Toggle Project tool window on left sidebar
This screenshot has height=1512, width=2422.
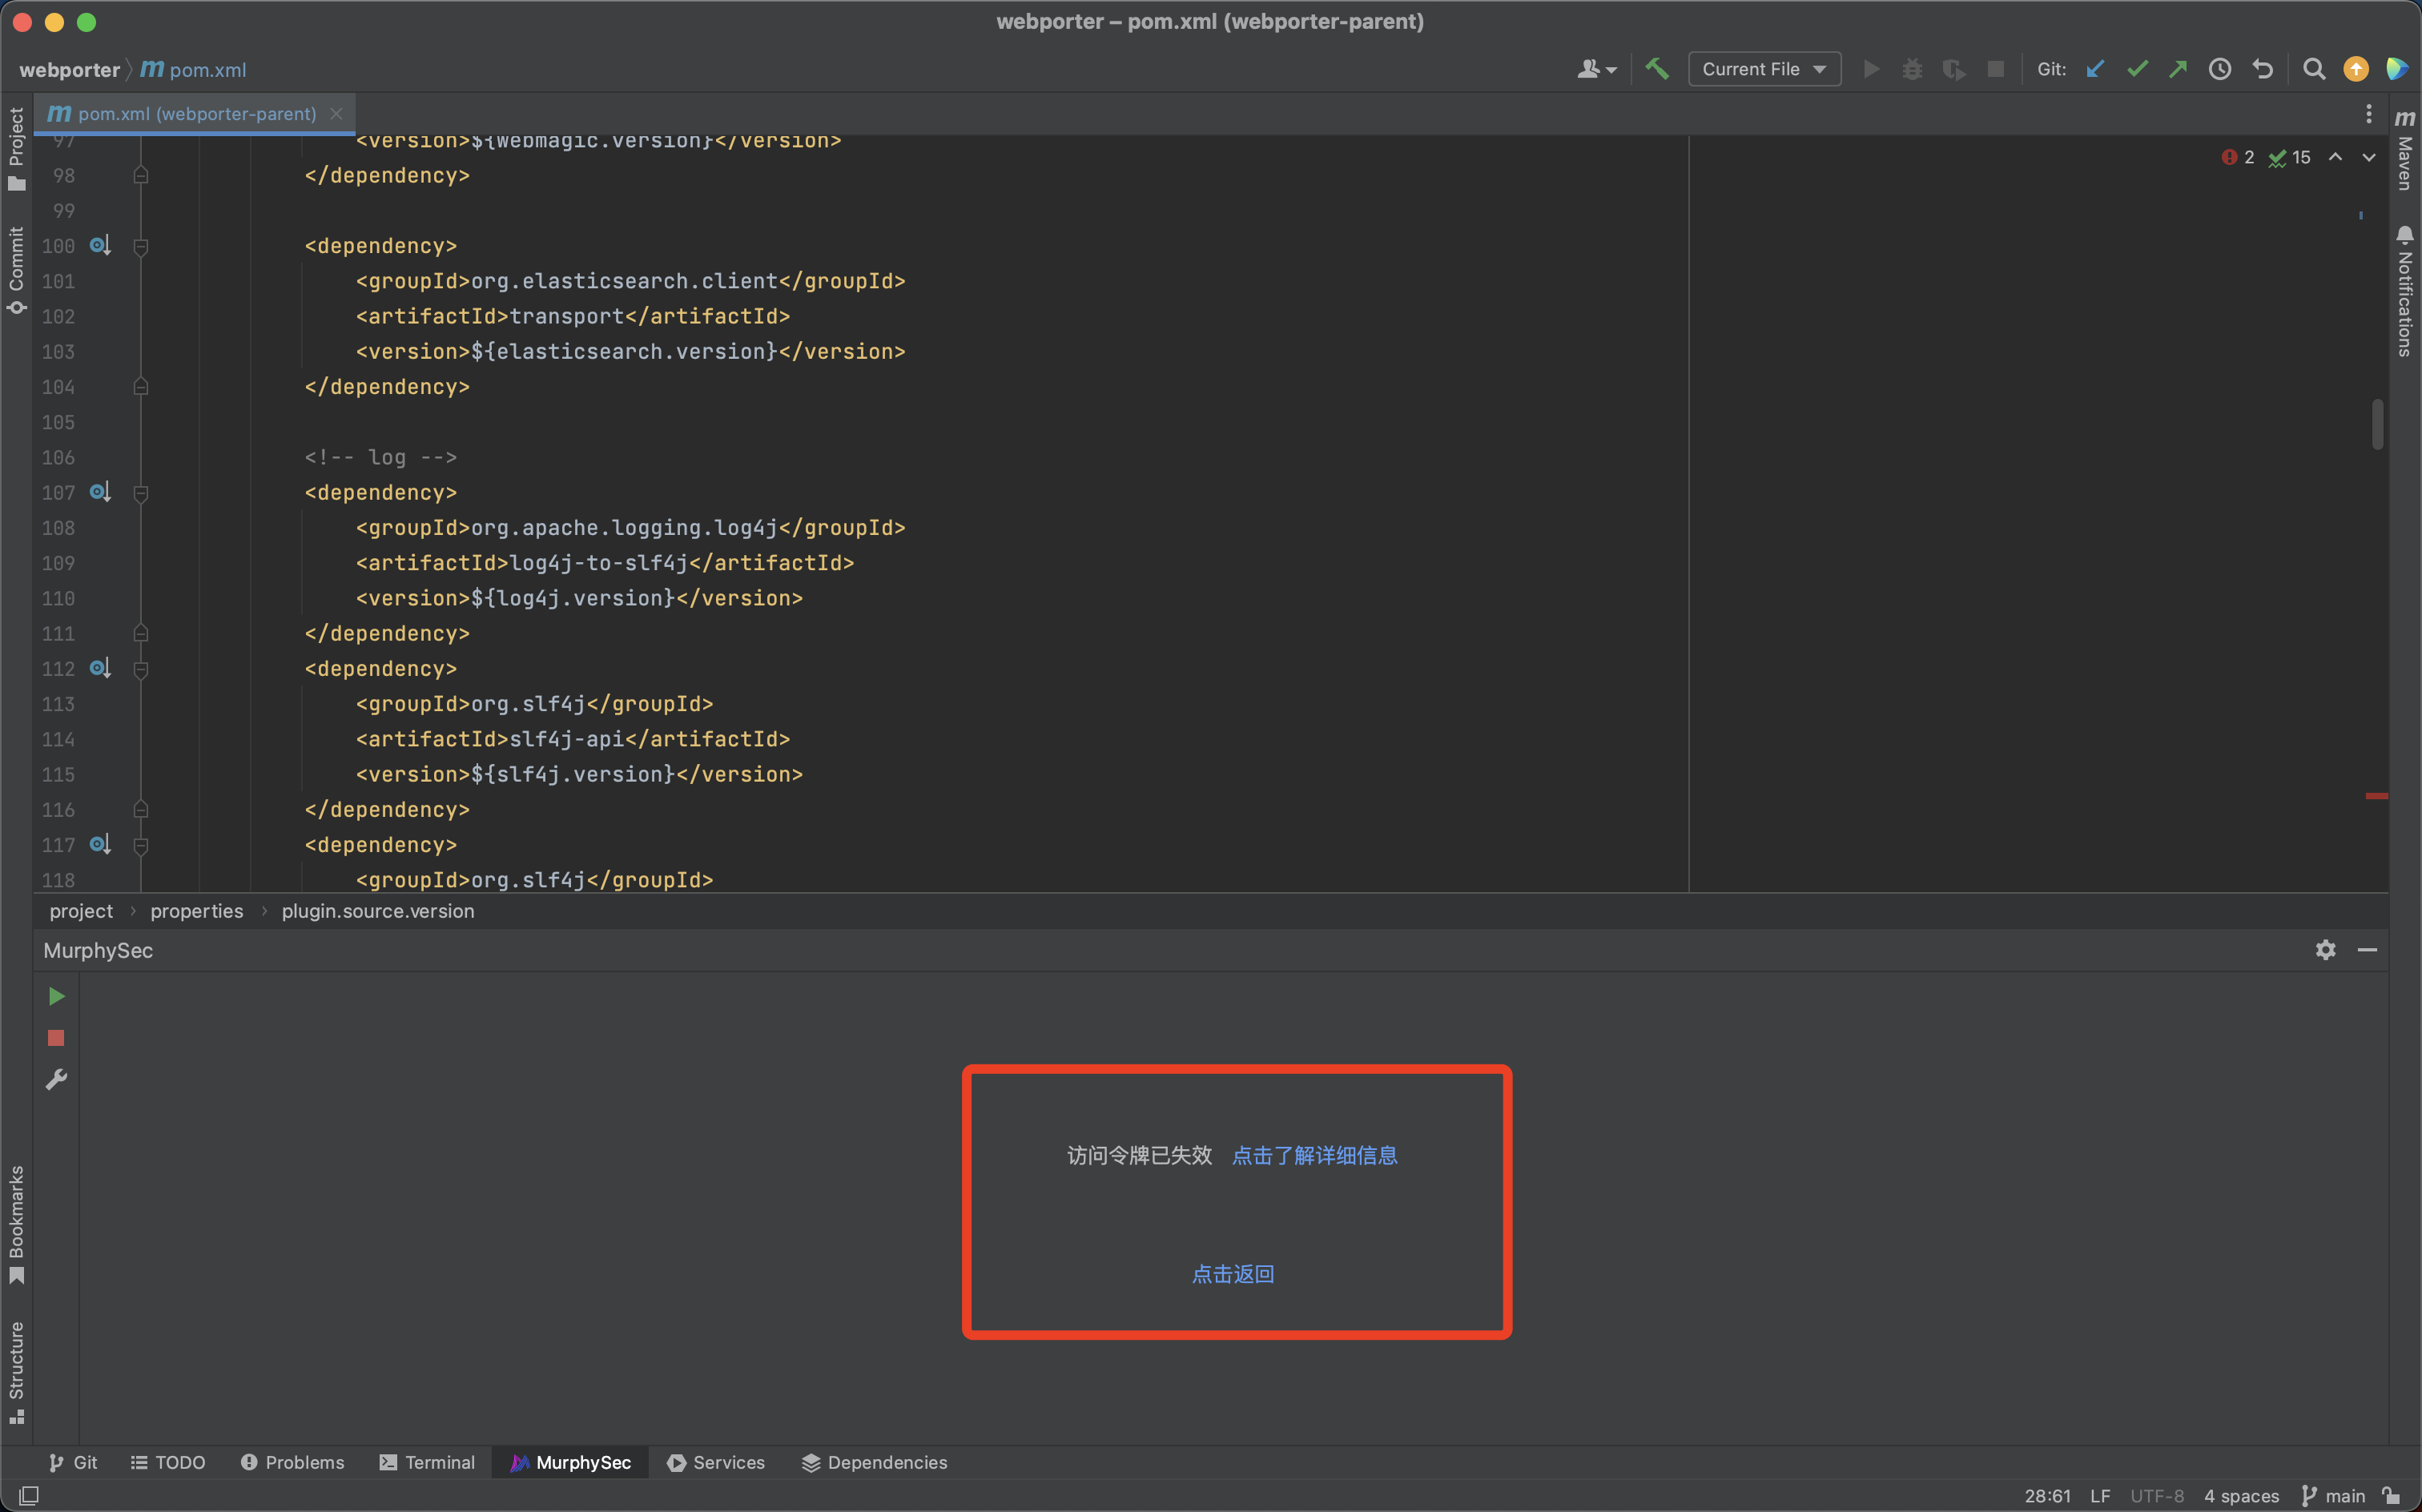click(x=16, y=148)
